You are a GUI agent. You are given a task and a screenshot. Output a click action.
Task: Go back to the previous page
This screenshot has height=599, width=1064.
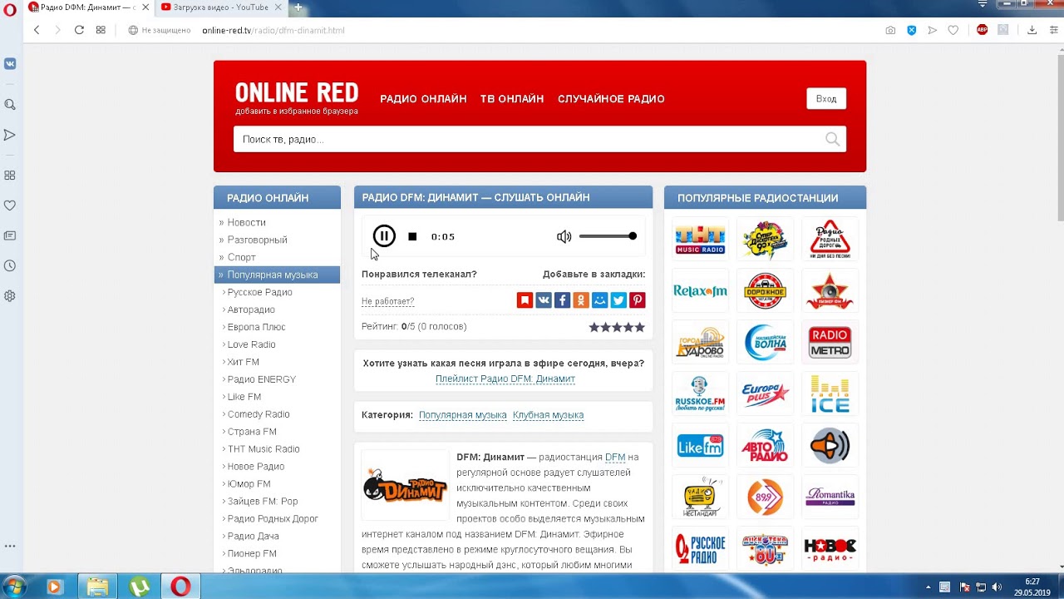click(x=37, y=30)
